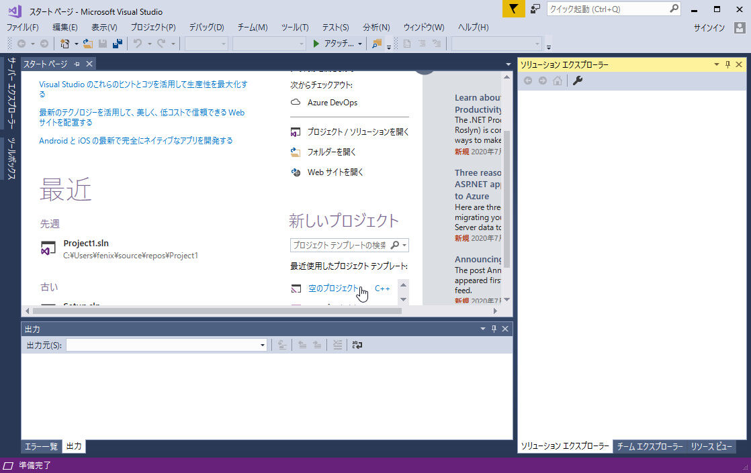Pin the Start Page tab
The image size is (751, 473).
point(77,64)
